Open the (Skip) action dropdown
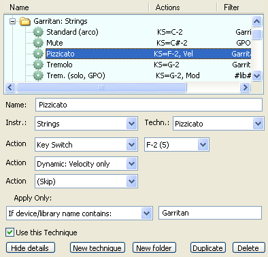Image resolution: width=268 pixels, height=257 pixels. 86,182
